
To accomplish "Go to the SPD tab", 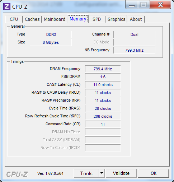I will click(x=97, y=19).
